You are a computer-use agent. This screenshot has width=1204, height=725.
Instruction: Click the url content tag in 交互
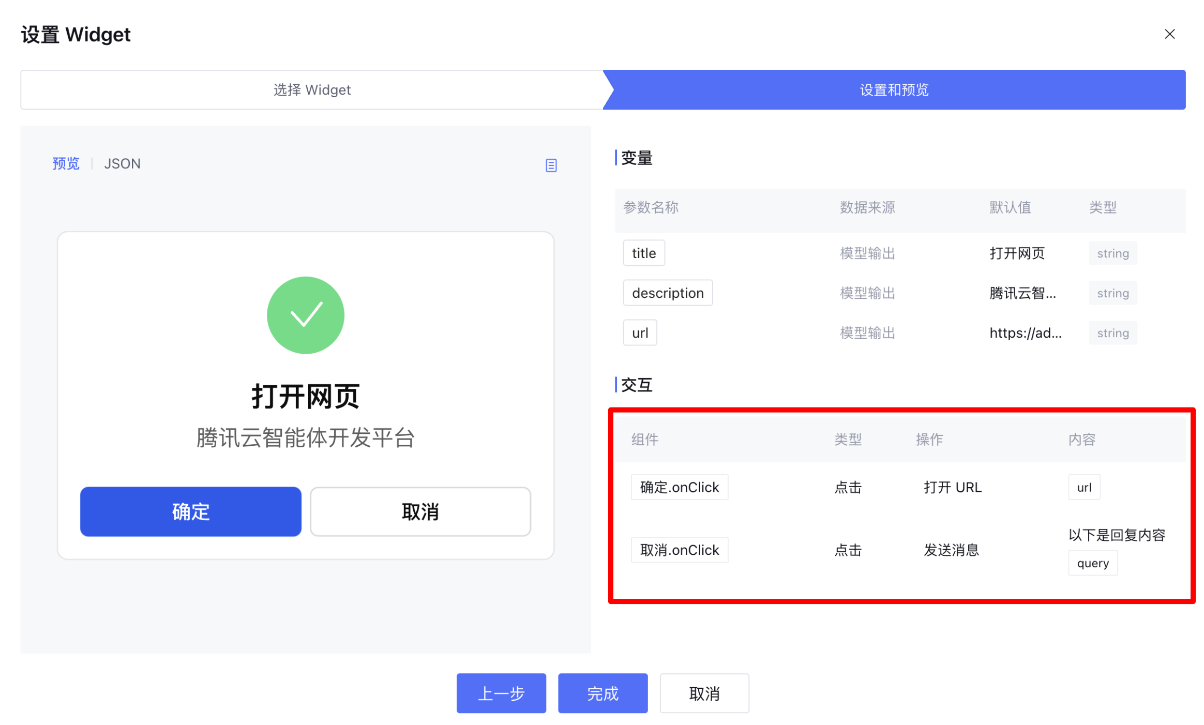(1083, 487)
